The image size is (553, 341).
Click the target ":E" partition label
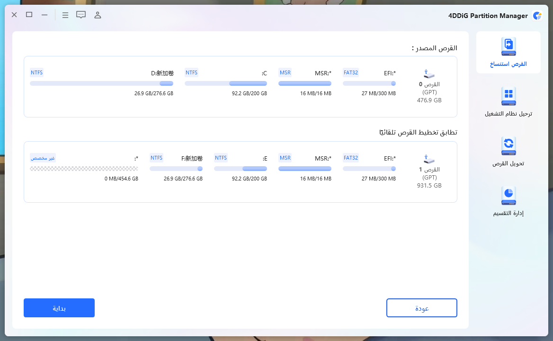point(265,159)
